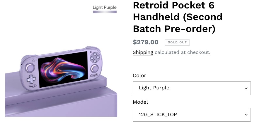The height and width of the screenshot is (122, 257).
Task: Click the right analog stick on handheld
Action: tap(94, 69)
